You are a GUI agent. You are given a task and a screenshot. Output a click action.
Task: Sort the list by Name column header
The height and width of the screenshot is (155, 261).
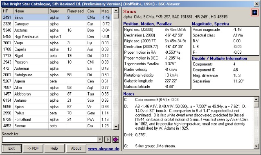point(31,11)
